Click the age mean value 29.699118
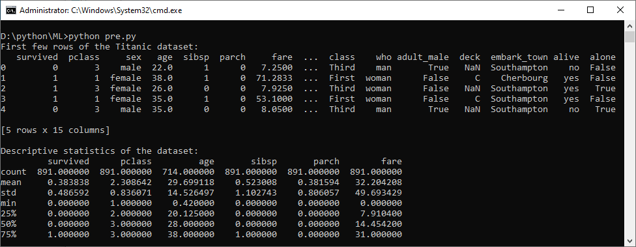636x247 pixels. tap(191, 182)
